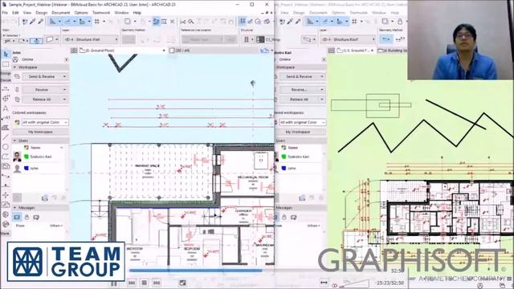Click the Split scissors icon in toolbar
This screenshot has height=289, width=514.
point(183,22)
